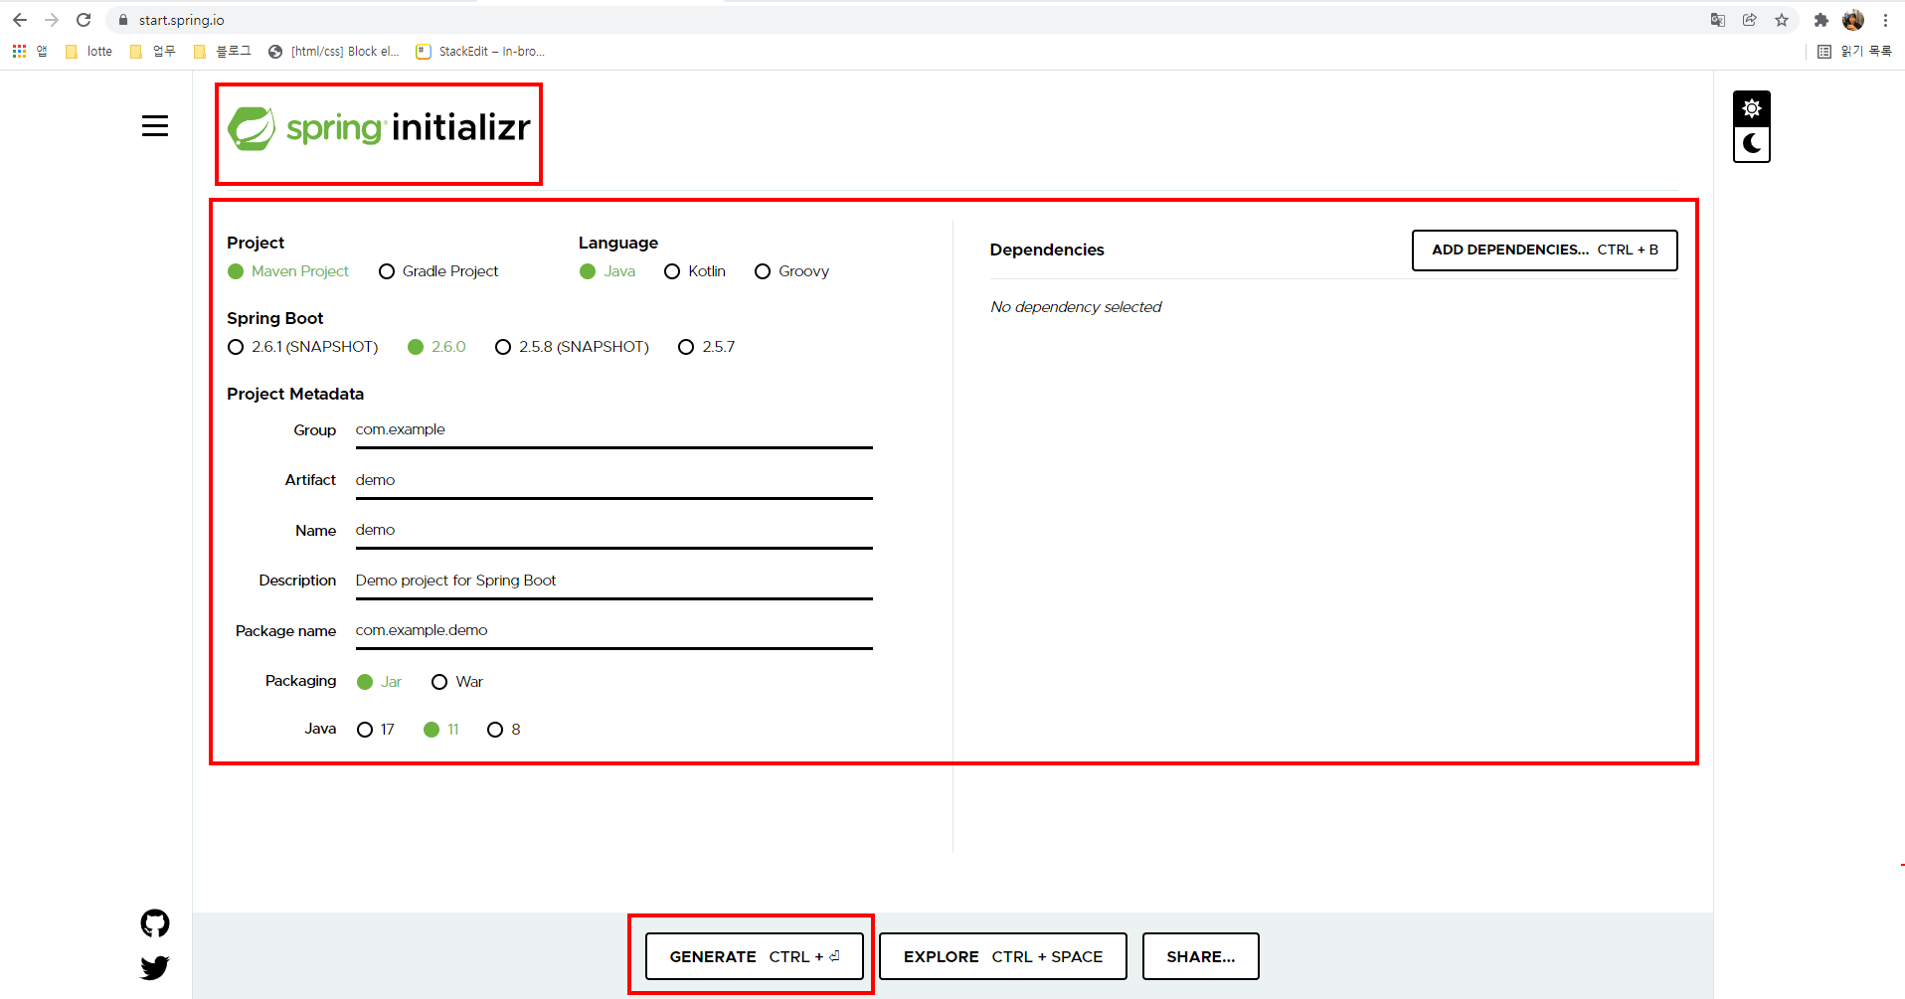Open the 업무 bookmark folder
1905x999 pixels.
(153, 52)
